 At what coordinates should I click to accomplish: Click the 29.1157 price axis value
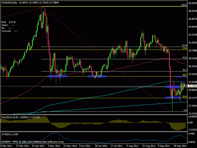point(193,98)
